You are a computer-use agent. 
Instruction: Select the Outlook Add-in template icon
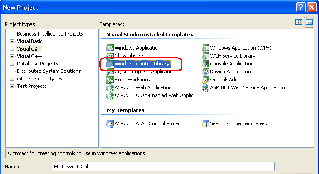pos(206,80)
